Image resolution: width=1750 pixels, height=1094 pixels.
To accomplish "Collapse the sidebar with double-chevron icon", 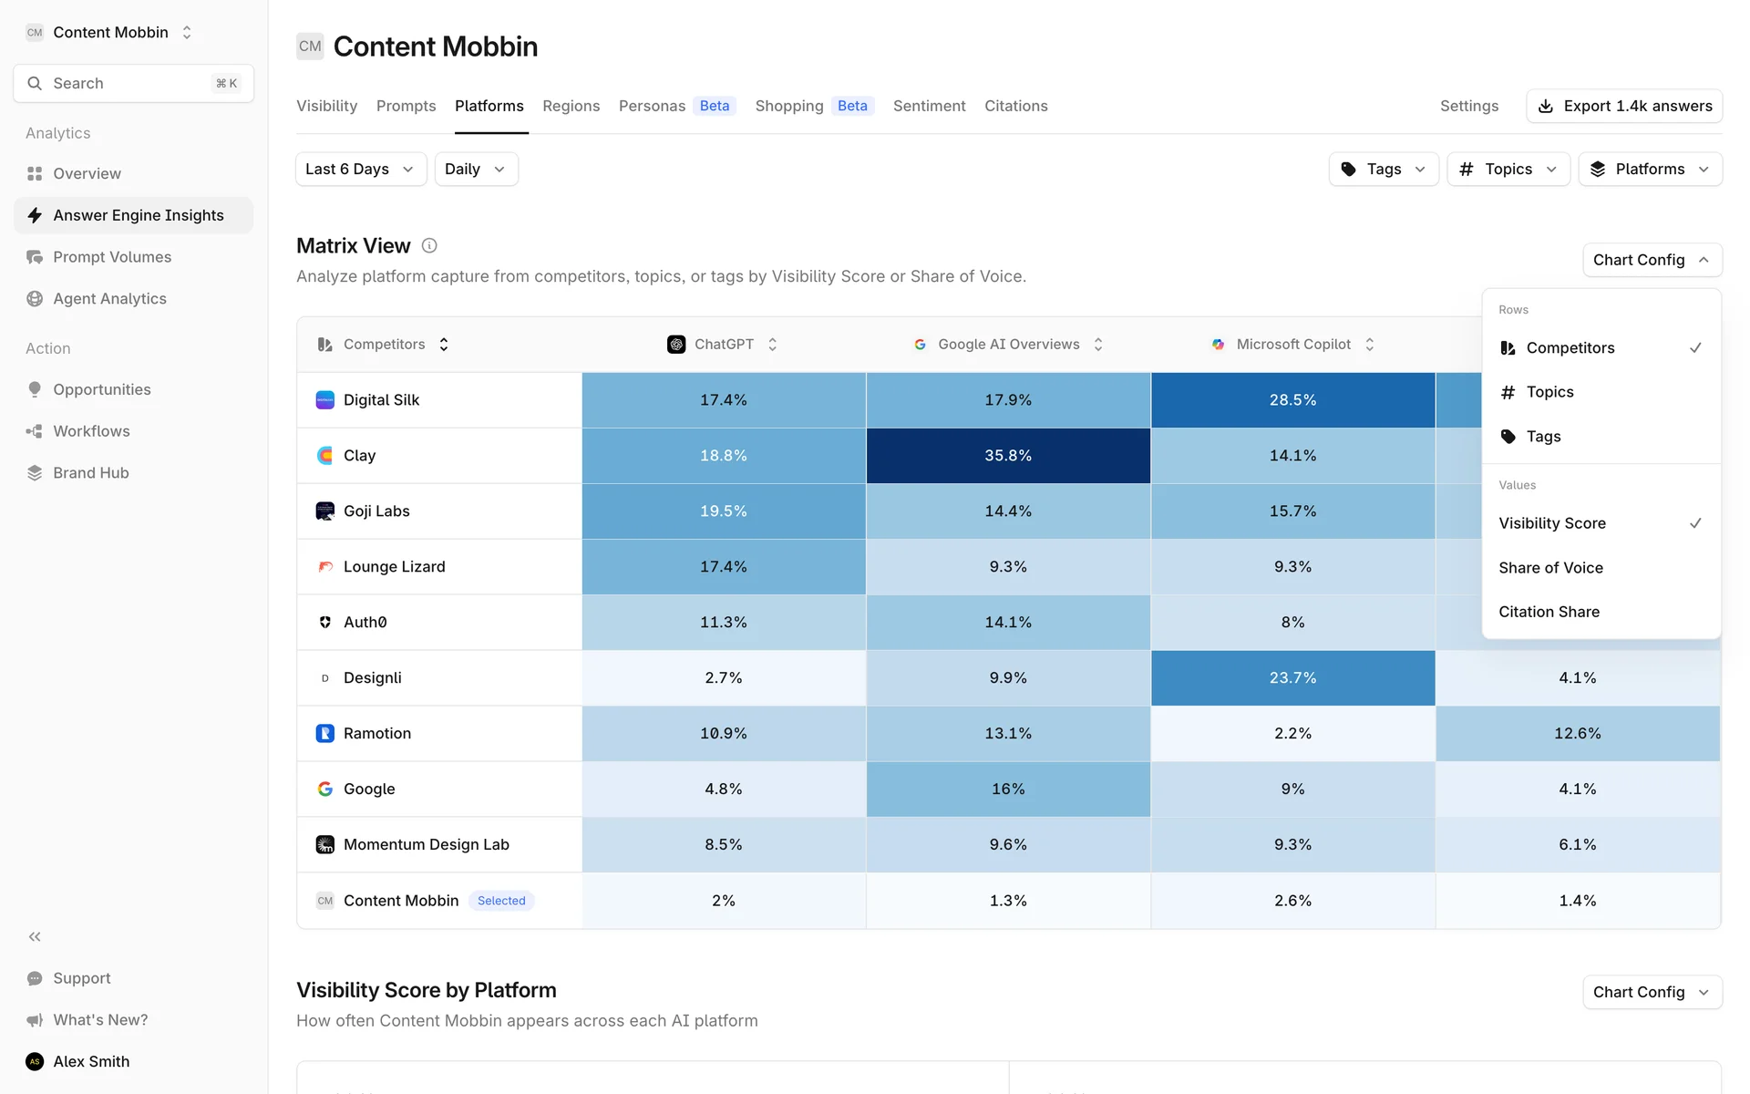I will [x=35, y=936].
